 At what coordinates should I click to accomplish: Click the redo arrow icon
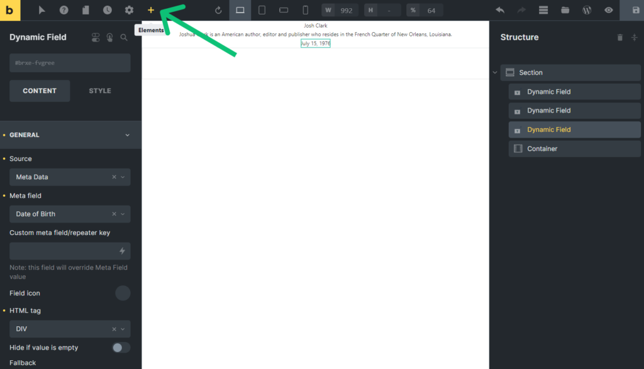tap(521, 10)
